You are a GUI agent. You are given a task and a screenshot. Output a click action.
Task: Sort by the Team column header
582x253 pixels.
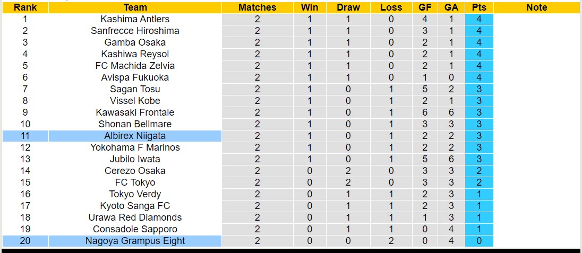coord(135,7)
